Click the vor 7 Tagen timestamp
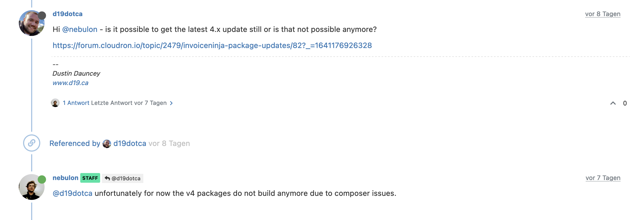This screenshot has height=220, width=634. click(603, 178)
